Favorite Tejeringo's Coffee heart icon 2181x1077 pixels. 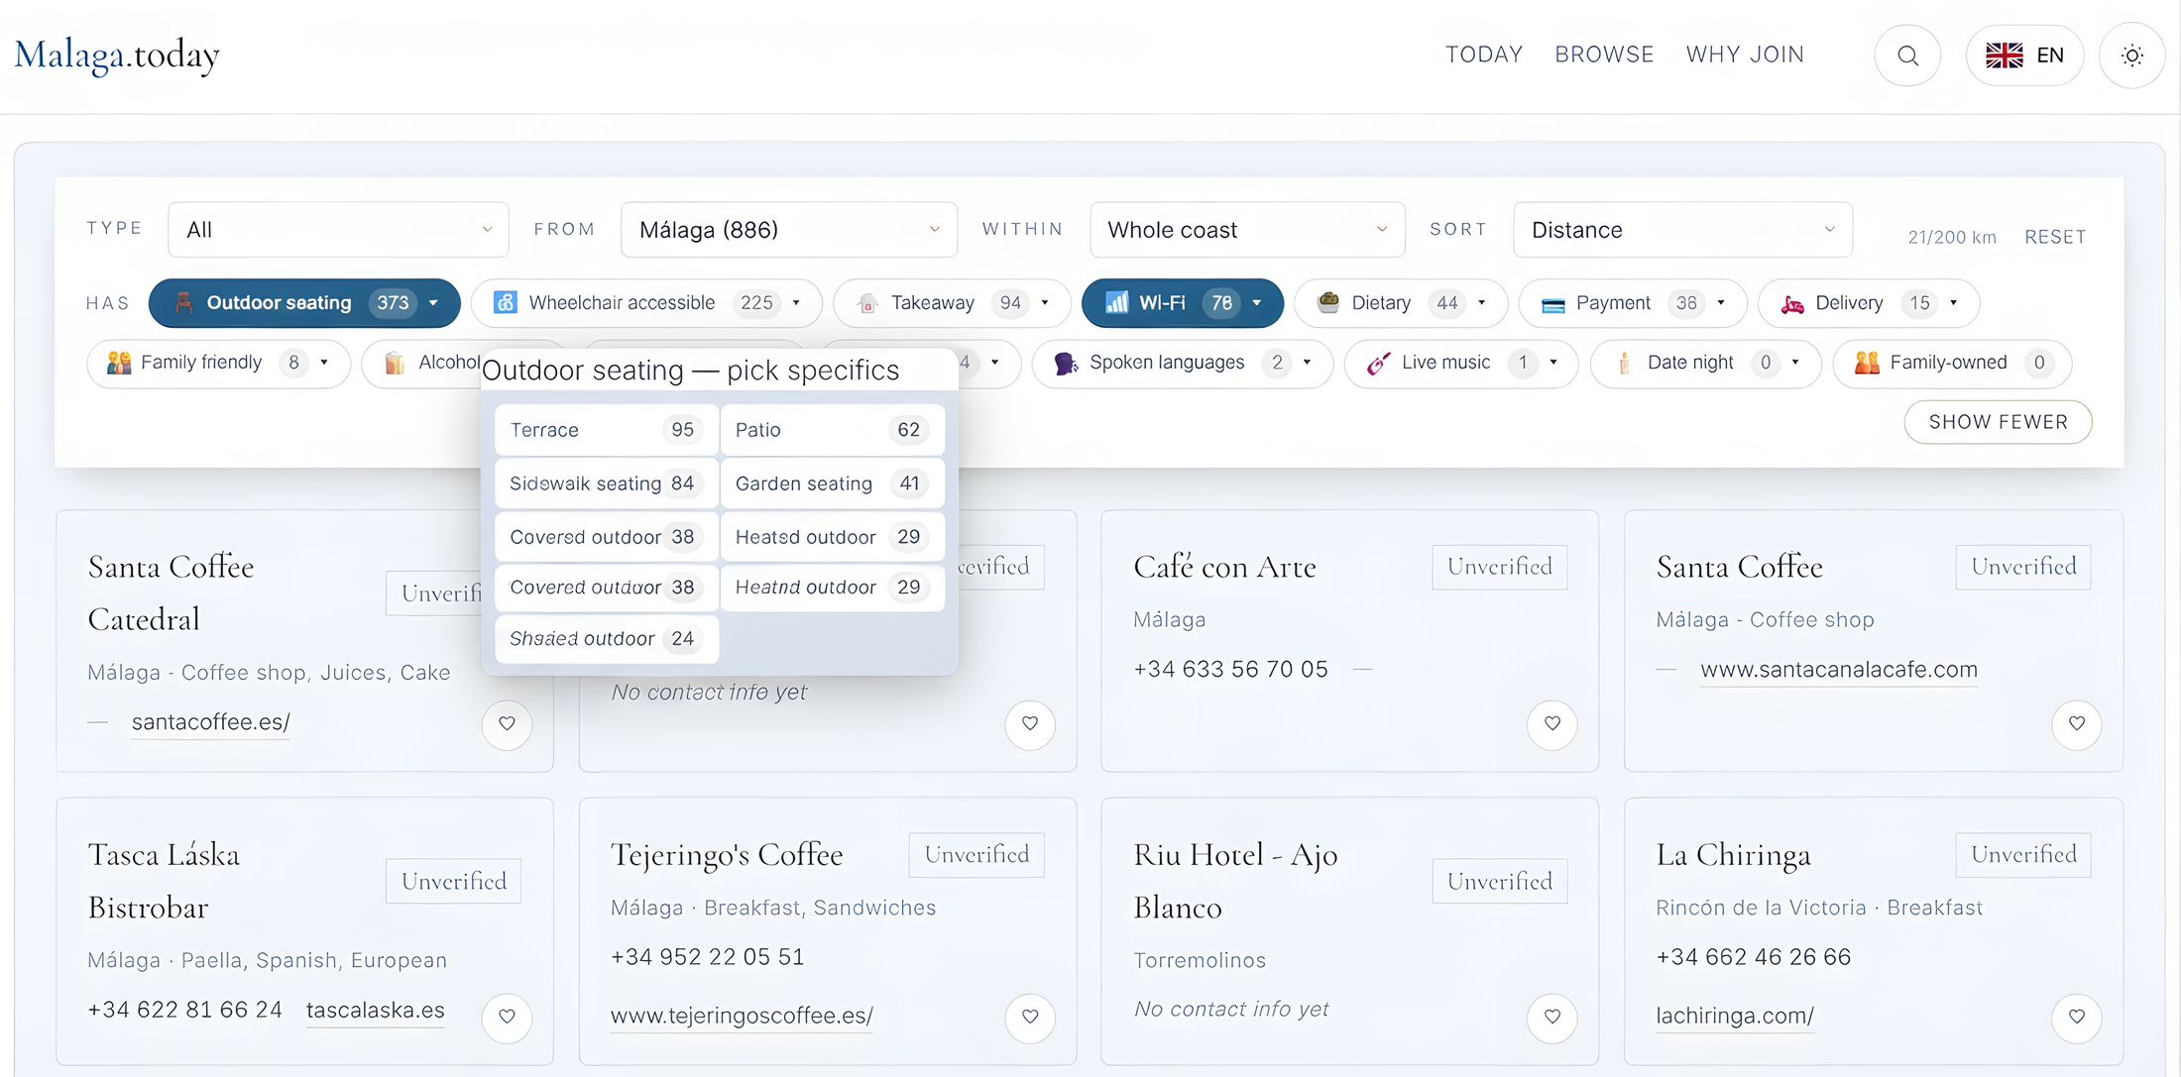1030,1017
